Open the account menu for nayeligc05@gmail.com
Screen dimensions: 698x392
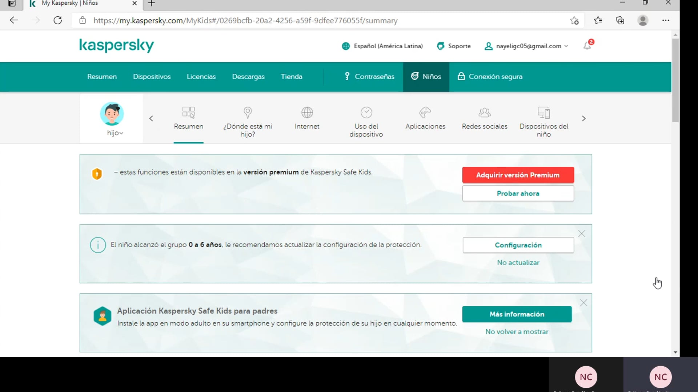526,46
